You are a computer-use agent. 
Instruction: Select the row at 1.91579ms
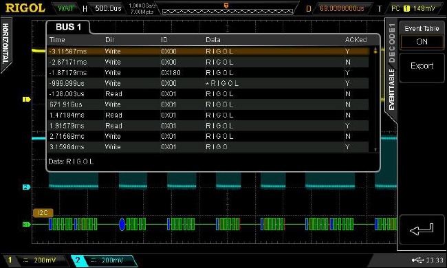(x=208, y=126)
